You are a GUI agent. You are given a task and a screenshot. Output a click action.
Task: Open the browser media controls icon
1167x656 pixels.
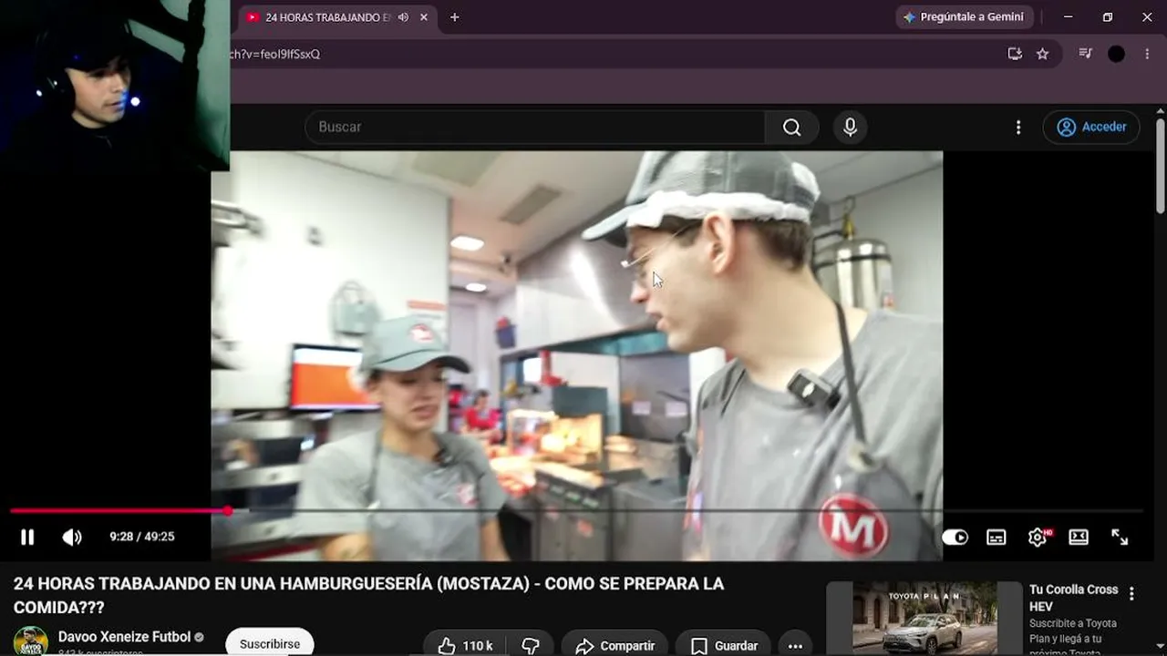(1085, 54)
